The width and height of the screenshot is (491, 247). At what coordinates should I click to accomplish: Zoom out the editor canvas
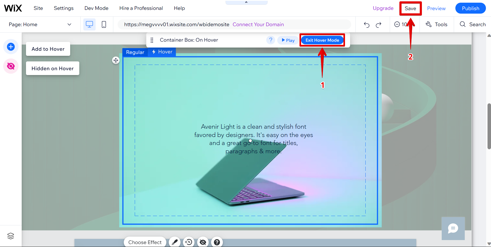(x=397, y=24)
